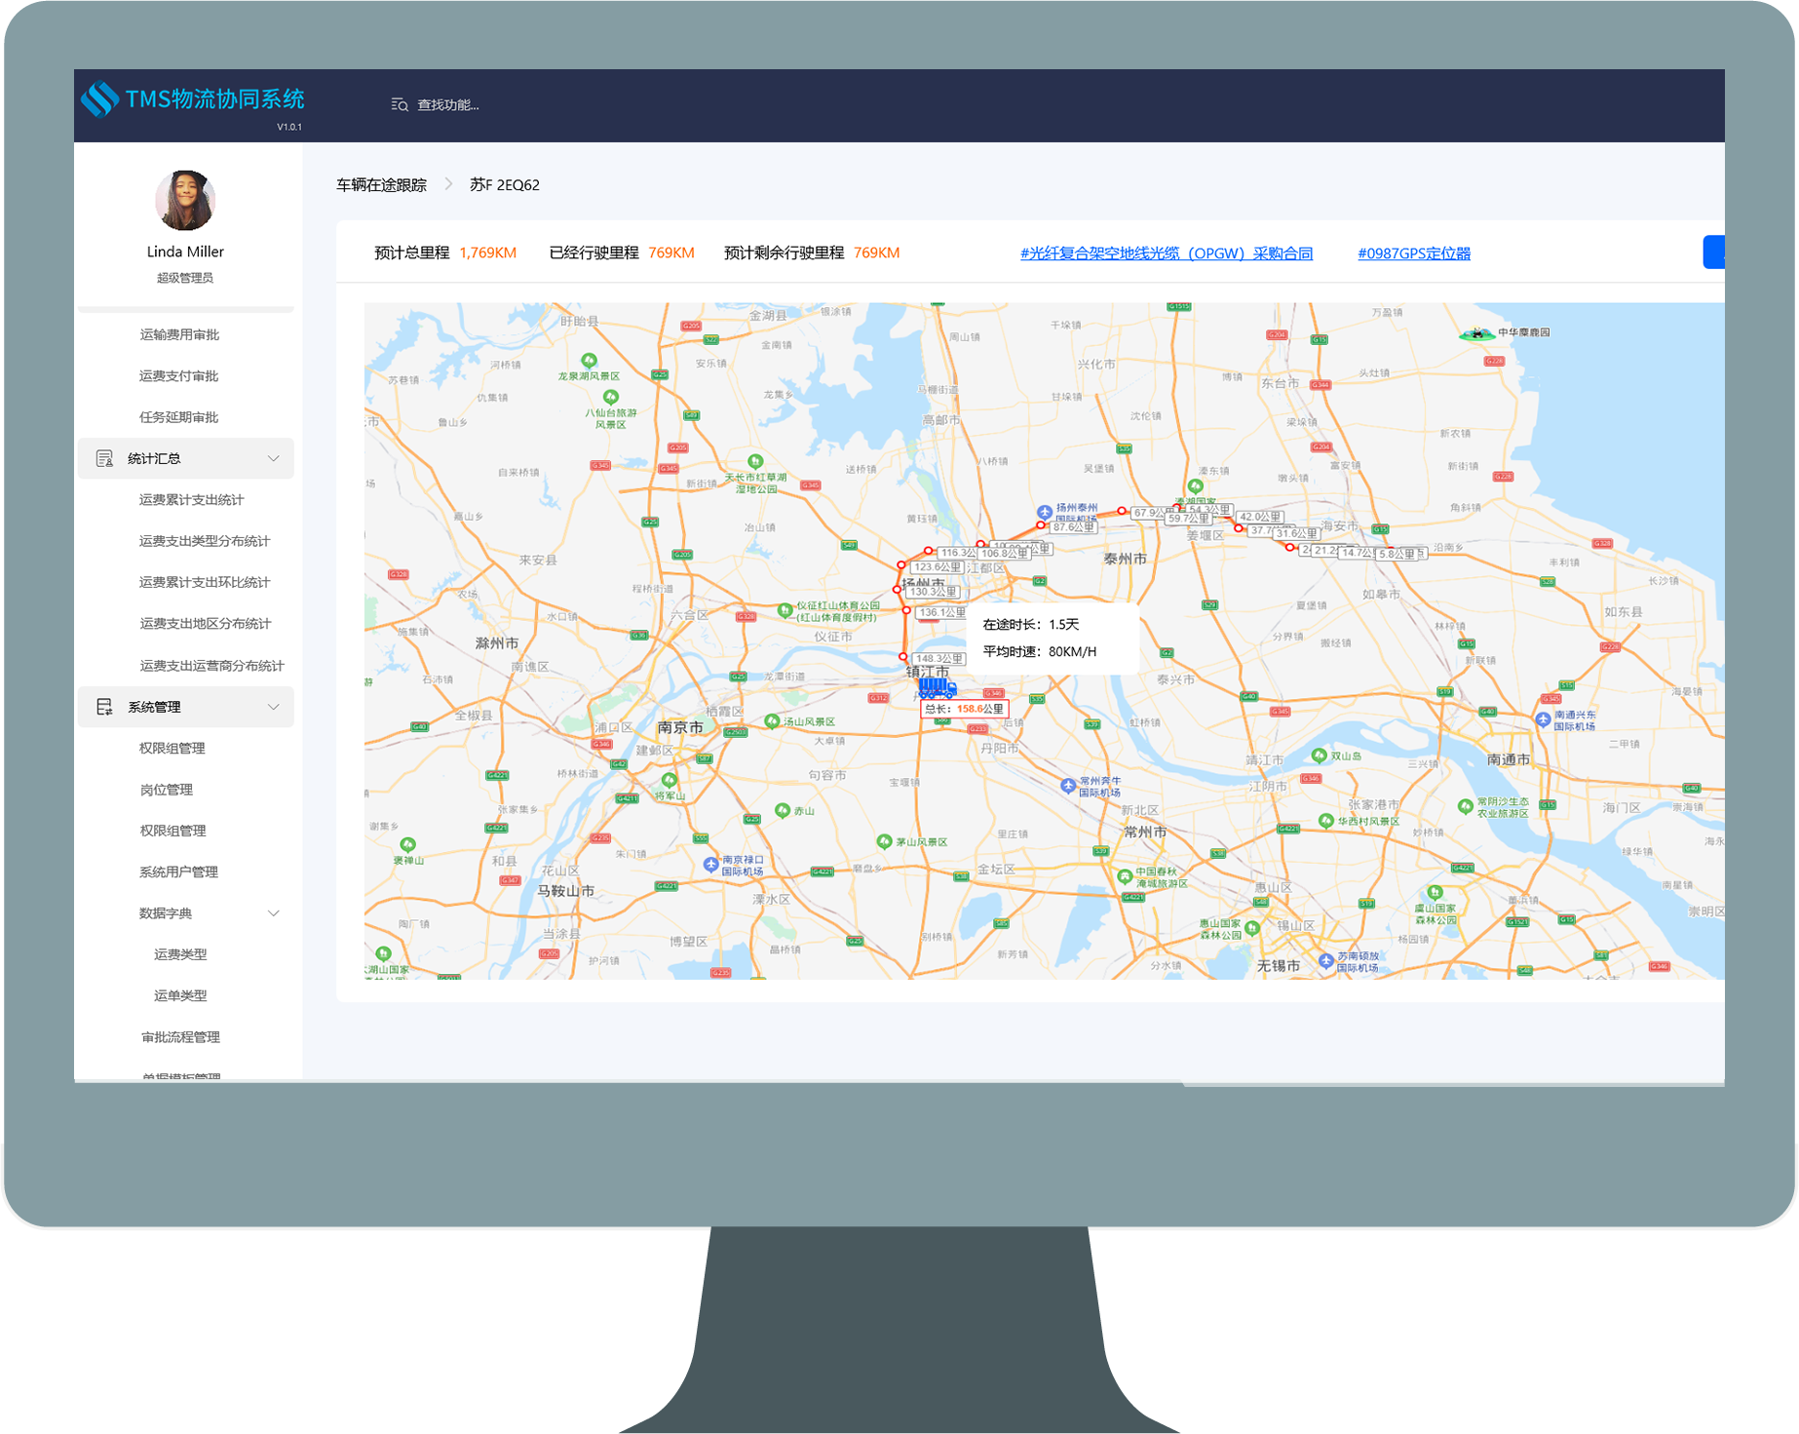Open 系统用户管理 menu item
This screenshot has width=1799, height=1434.
point(178,872)
